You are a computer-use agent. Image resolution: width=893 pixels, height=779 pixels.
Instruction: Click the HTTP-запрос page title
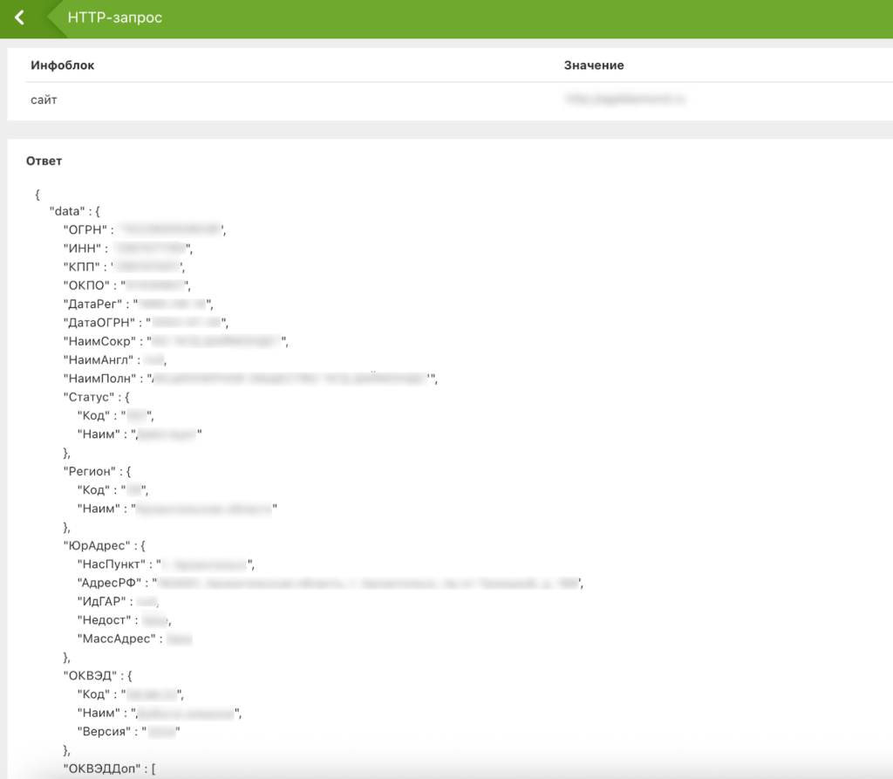[x=114, y=18]
